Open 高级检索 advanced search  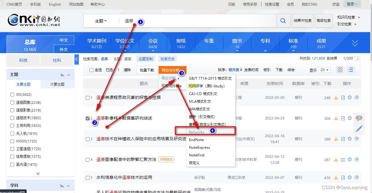pos(324,21)
